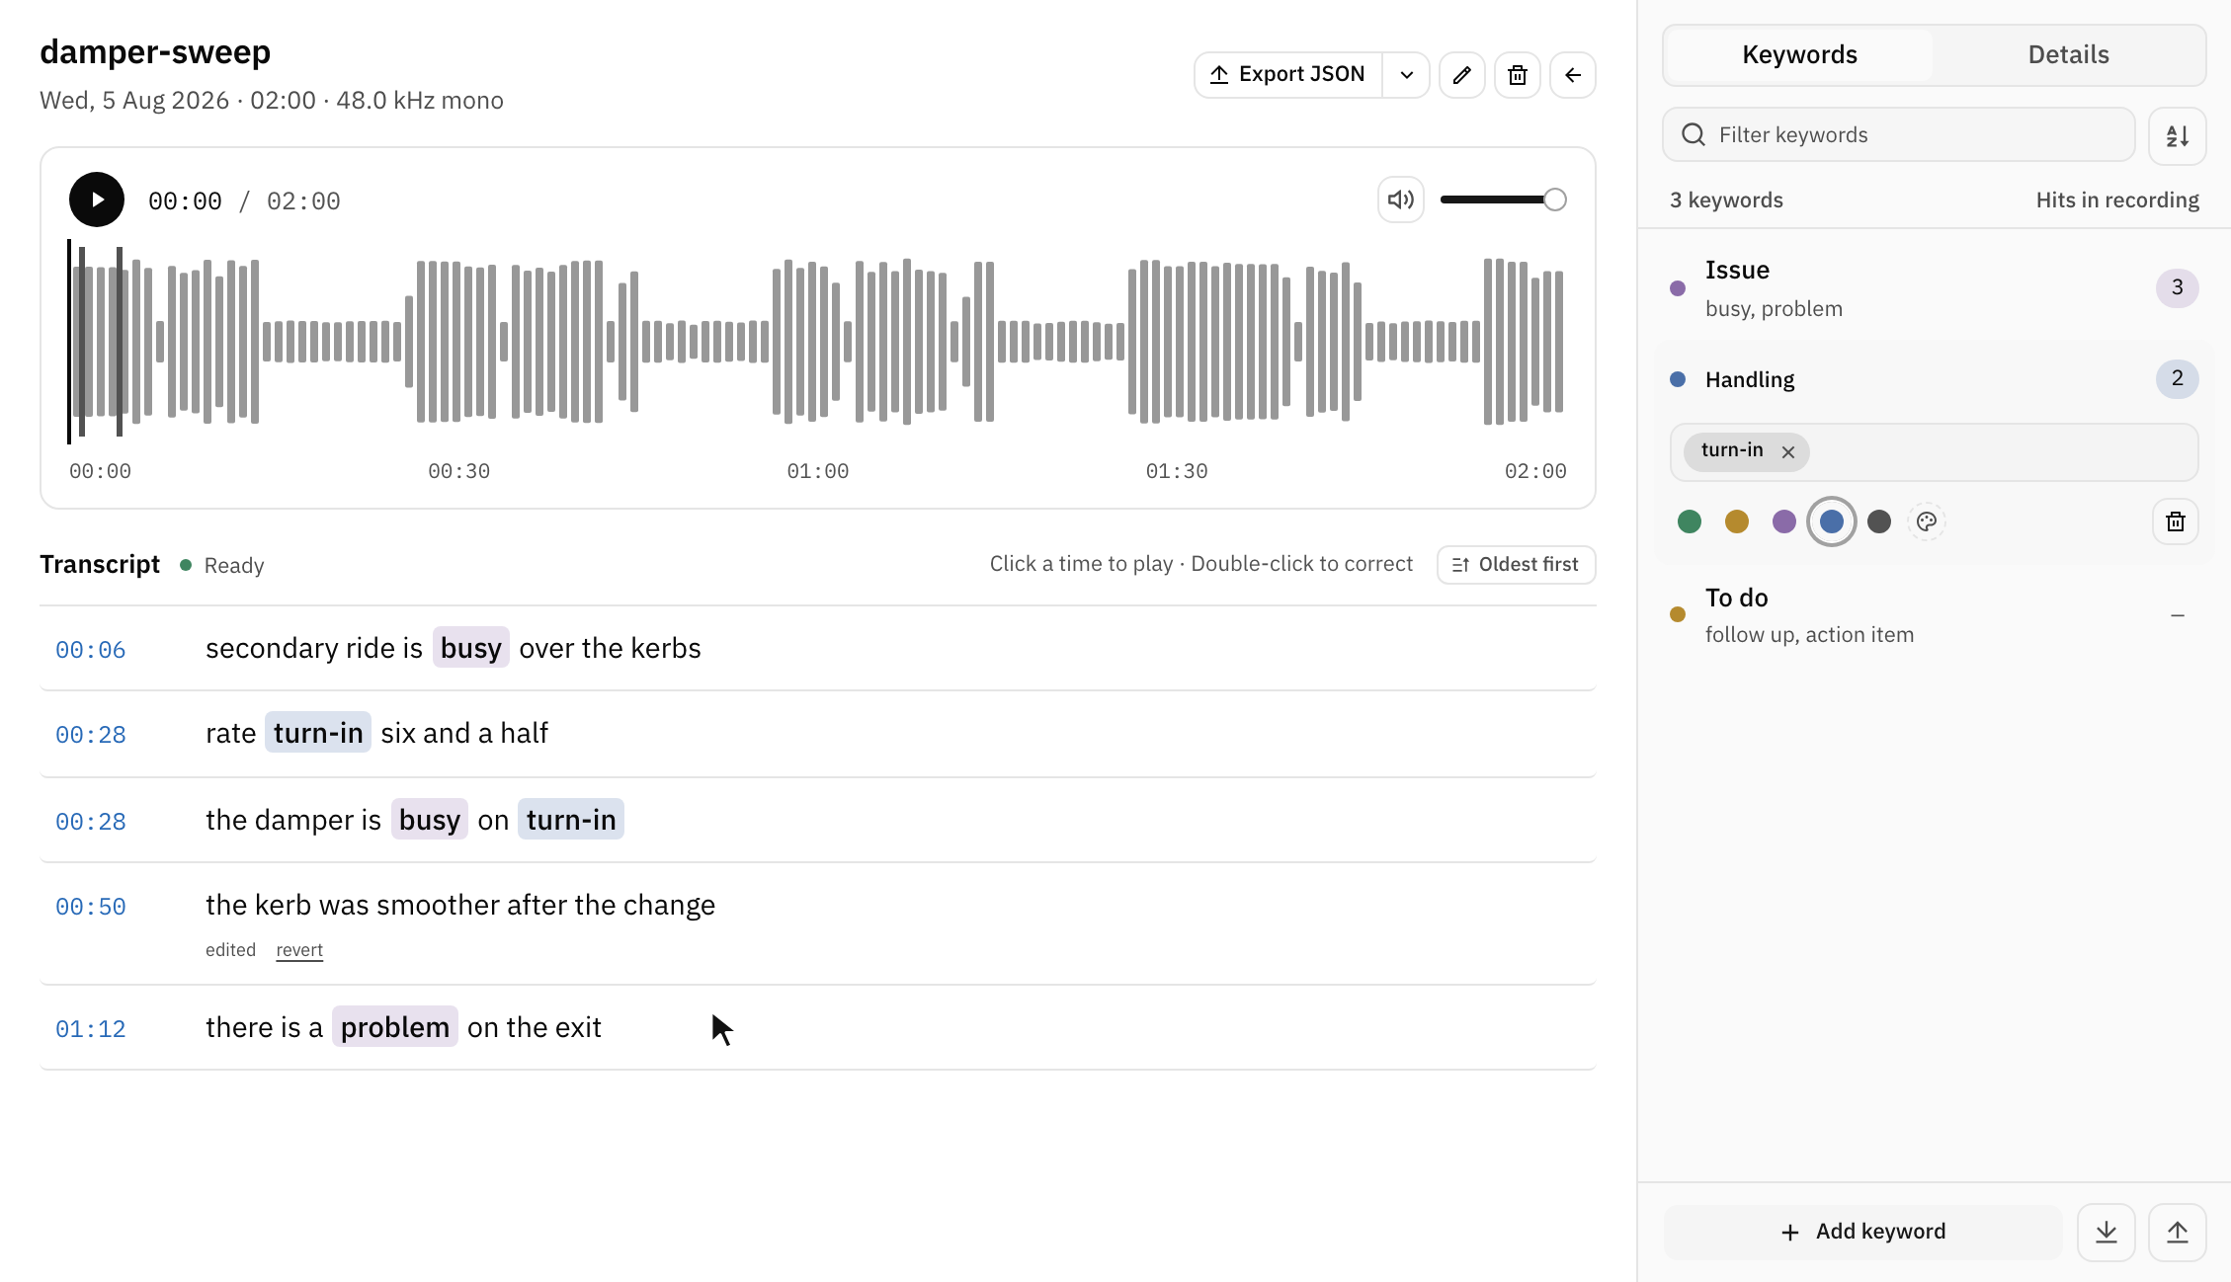Pick the green keyword color swatch
This screenshot has width=2231, height=1282.
pyautogui.click(x=1690, y=521)
